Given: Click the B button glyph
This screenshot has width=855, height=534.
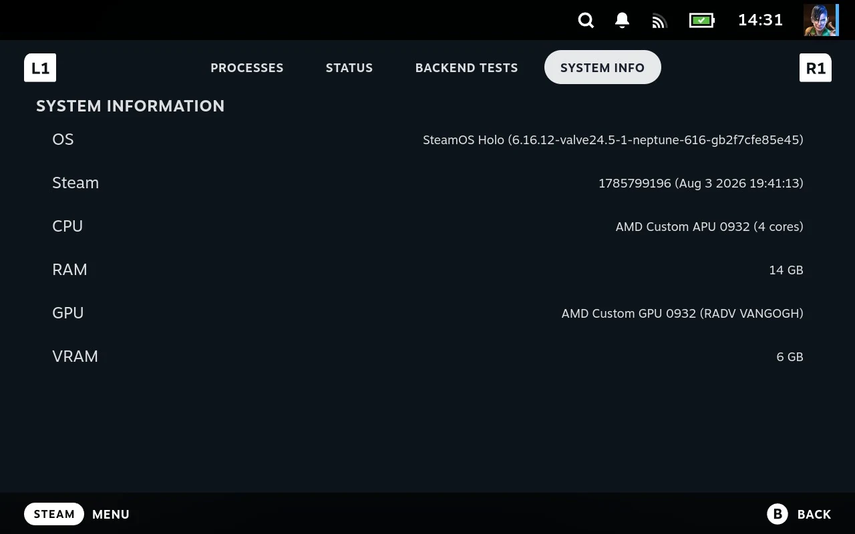Looking at the screenshot, I should click(x=778, y=514).
